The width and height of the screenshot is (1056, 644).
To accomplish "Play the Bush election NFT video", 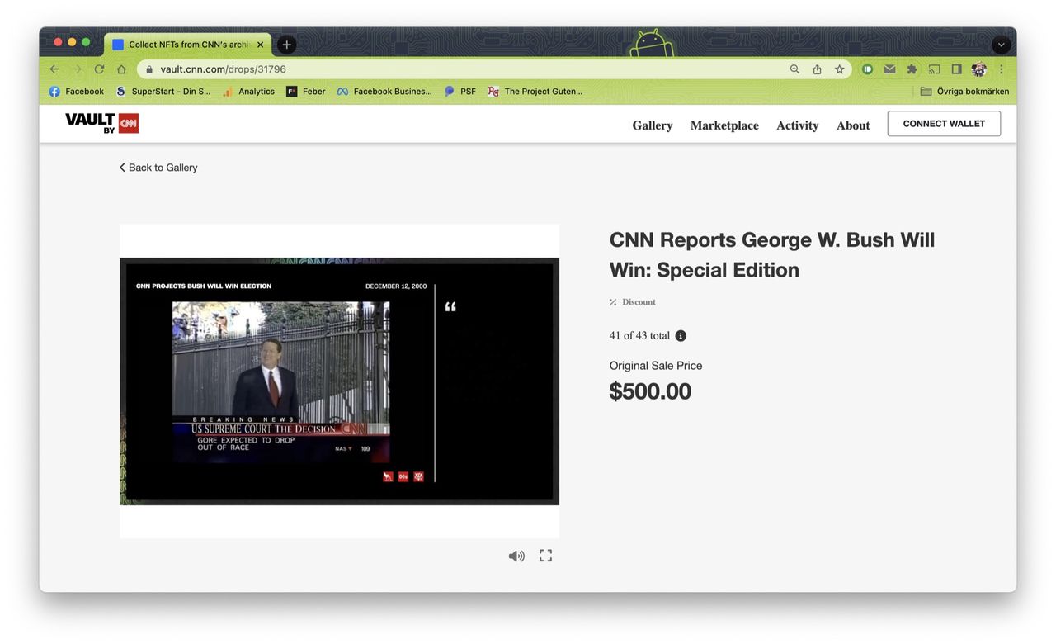I will 339,381.
